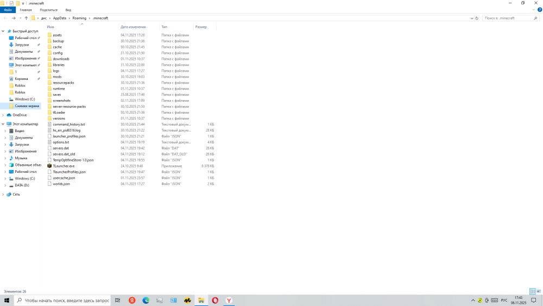Open Microsoft Edge from taskbar
Image resolution: width=543 pixels, height=306 pixels.
[x=146, y=301]
